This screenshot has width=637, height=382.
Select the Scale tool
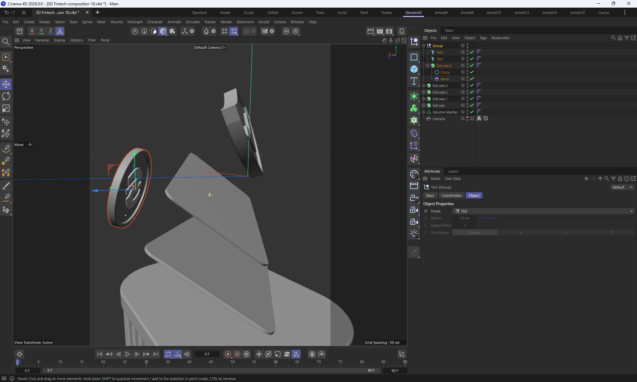6,109
